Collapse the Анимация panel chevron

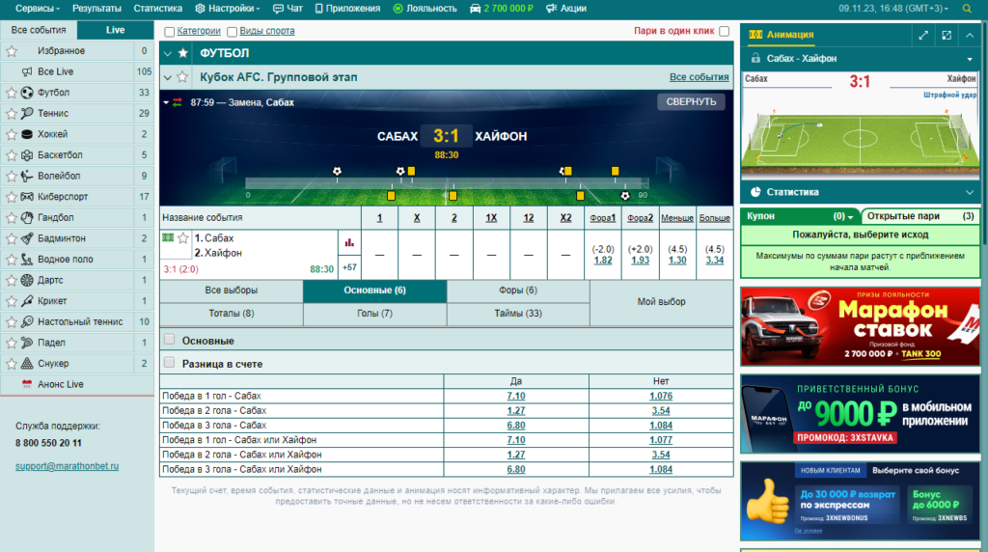[969, 36]
